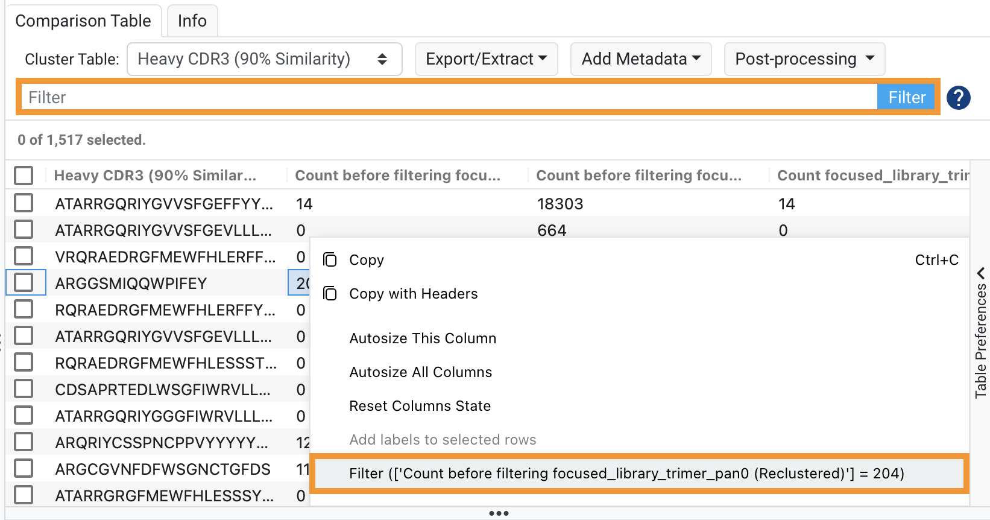Check the ARQRIYCSSPNCPPVYYYYY row checkbox
Viewport: 990px width, 520px height.
click(x=24, y=442)
